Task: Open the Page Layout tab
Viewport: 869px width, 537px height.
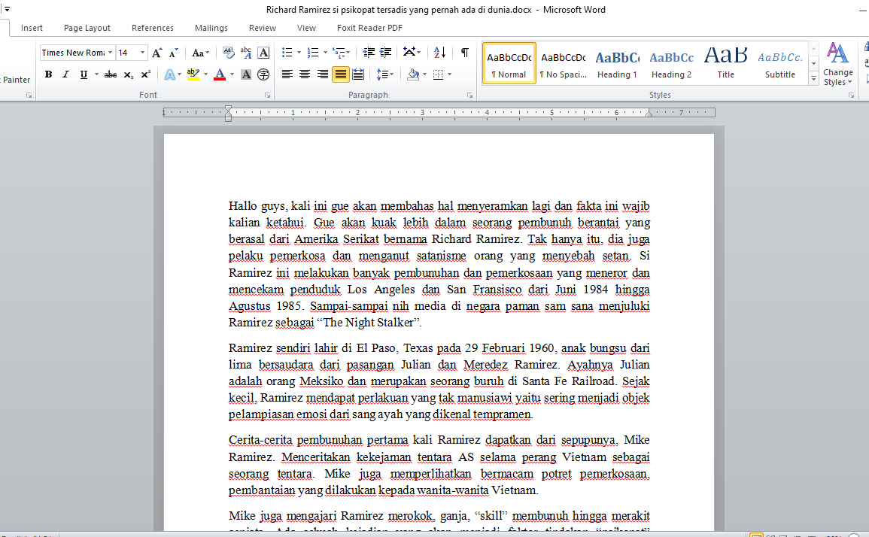Action: [x=87, y=28]
